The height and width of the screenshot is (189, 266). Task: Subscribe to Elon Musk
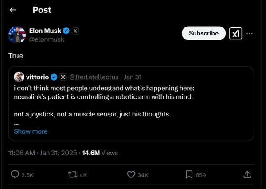click(203, 33)
